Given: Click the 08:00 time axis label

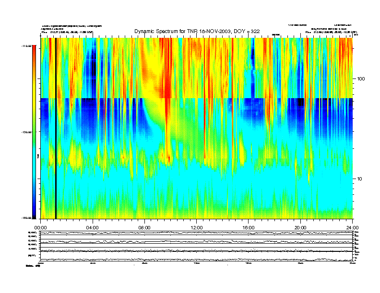Looking at the screenshot, I should [x=144, y=222].
